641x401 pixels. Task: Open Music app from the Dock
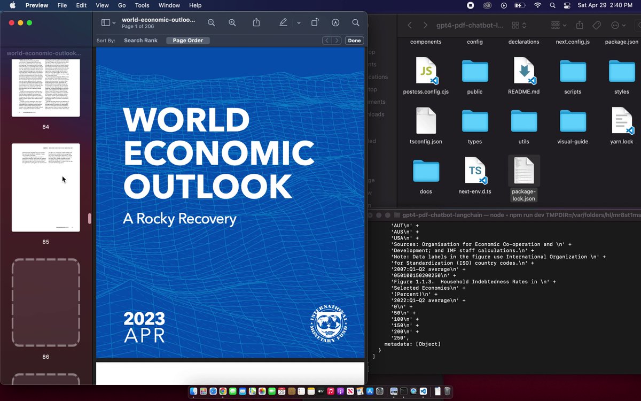click(331, 391)
